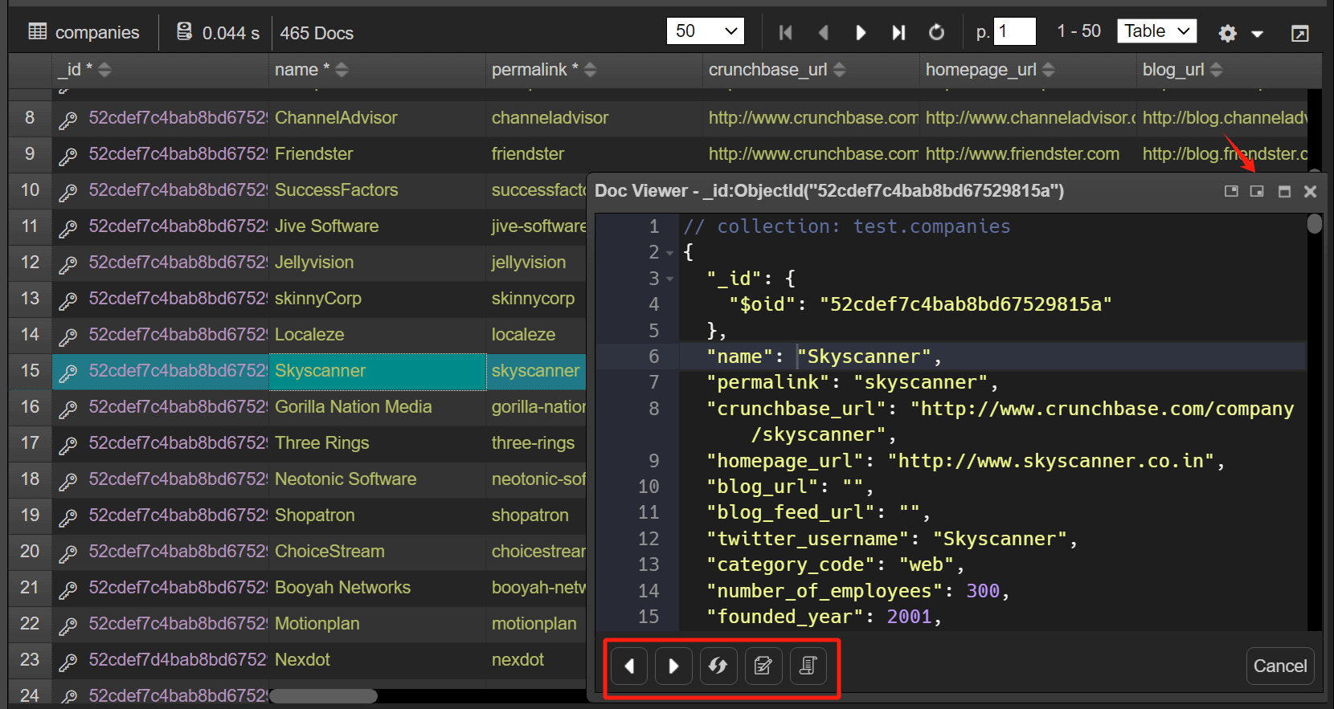Edit the document in Doc Viewer

point(763,666)
